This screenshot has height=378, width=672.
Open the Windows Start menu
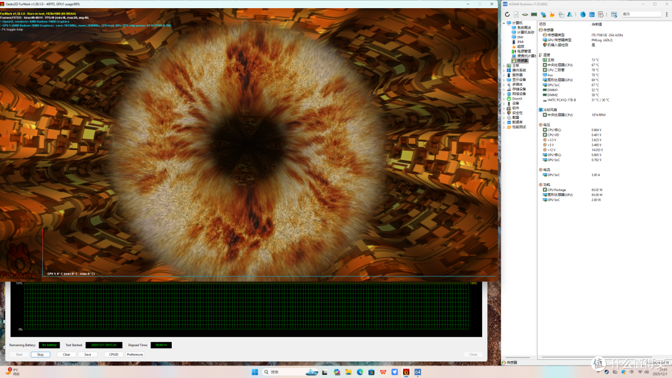pos(254,372)
